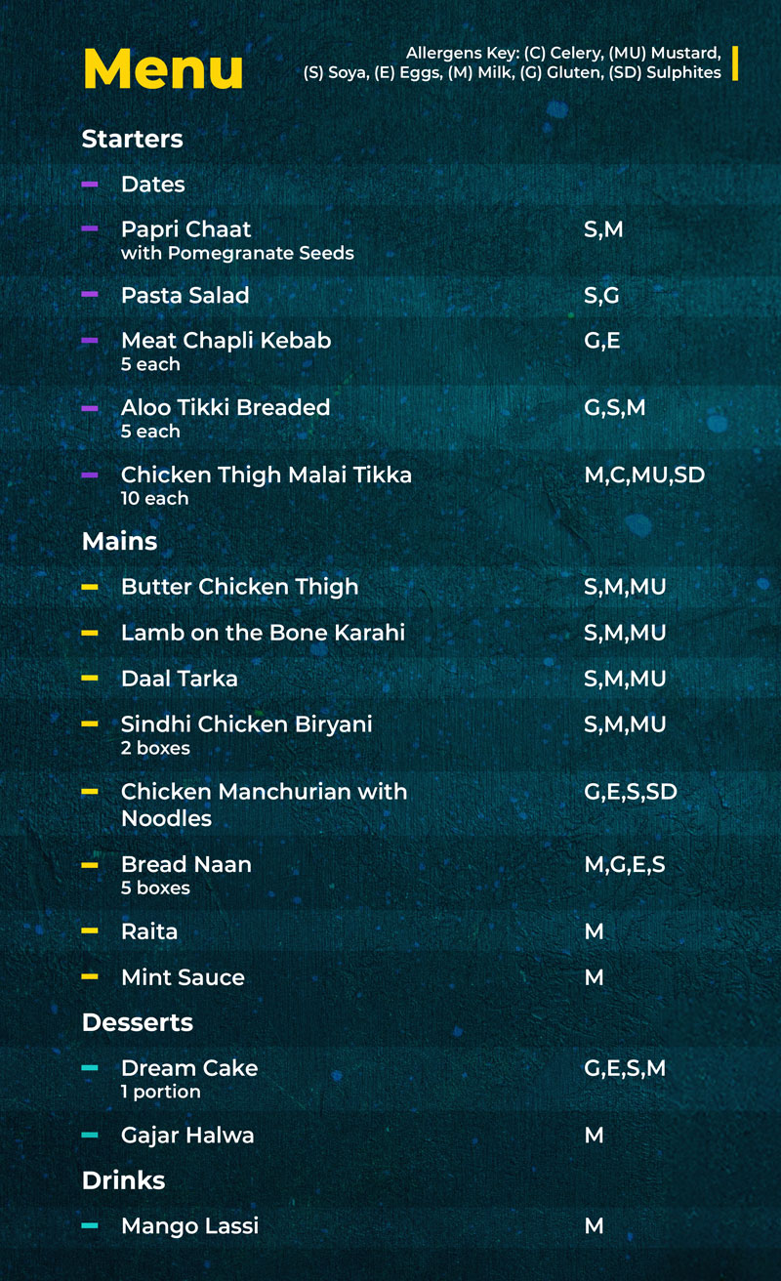Click the Dream Cake dessert item

tap(189, 1068)
